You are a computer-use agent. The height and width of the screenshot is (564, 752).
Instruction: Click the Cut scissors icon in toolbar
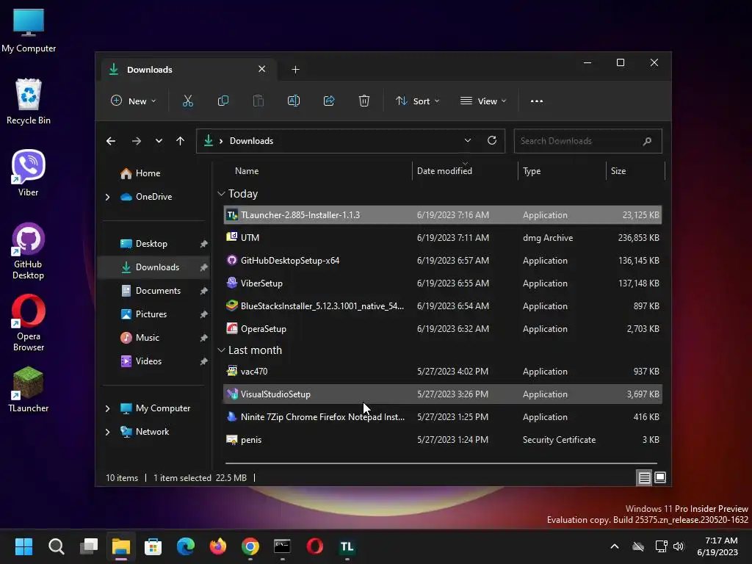pyautogui.click(x=187, y=101)
